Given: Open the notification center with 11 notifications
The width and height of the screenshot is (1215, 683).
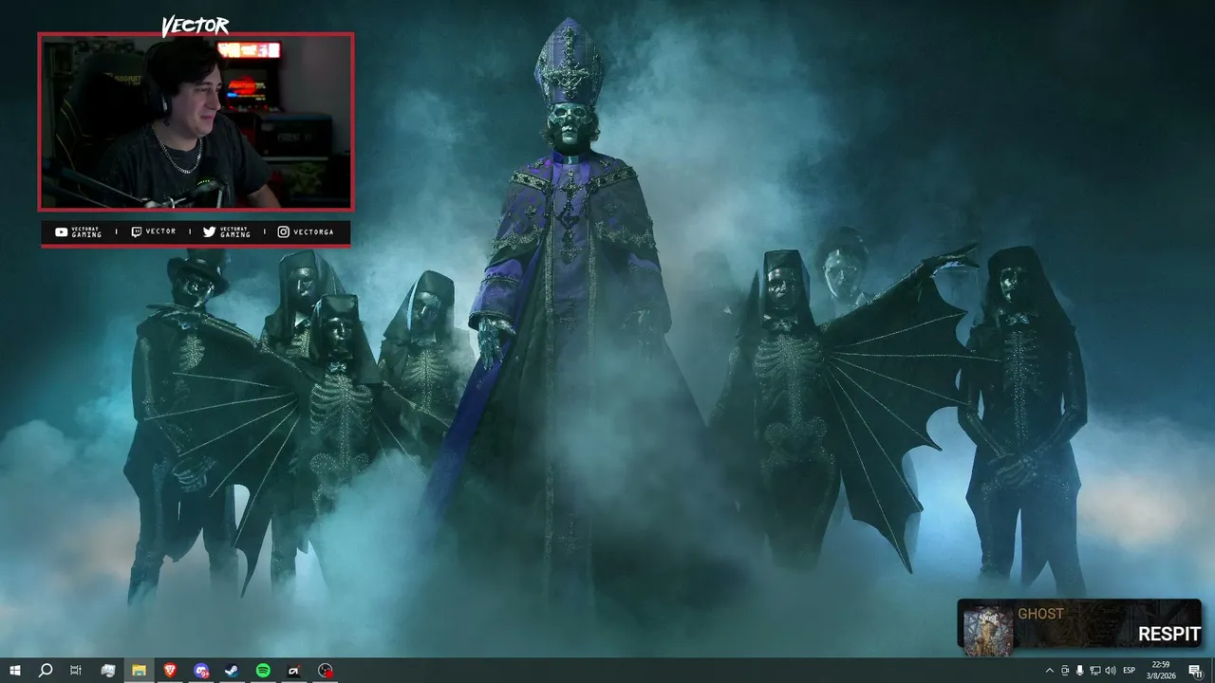Looking at the screenshot, I should [x=1195, y=671].
